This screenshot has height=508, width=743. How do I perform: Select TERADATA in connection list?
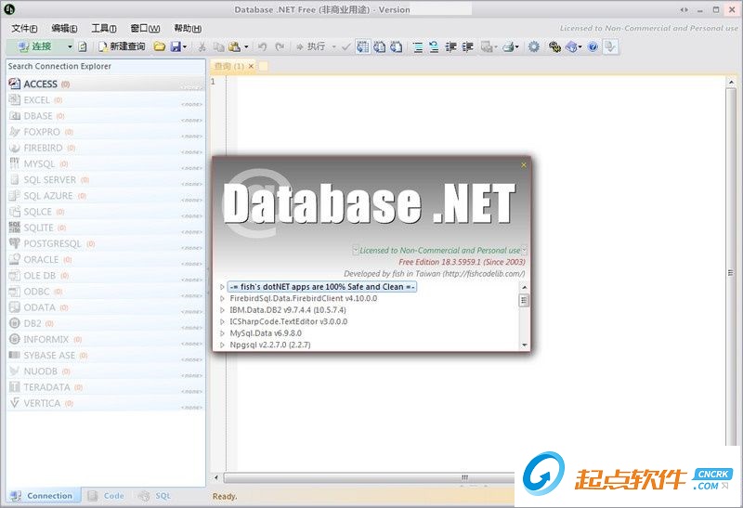(x=106, y=387)
